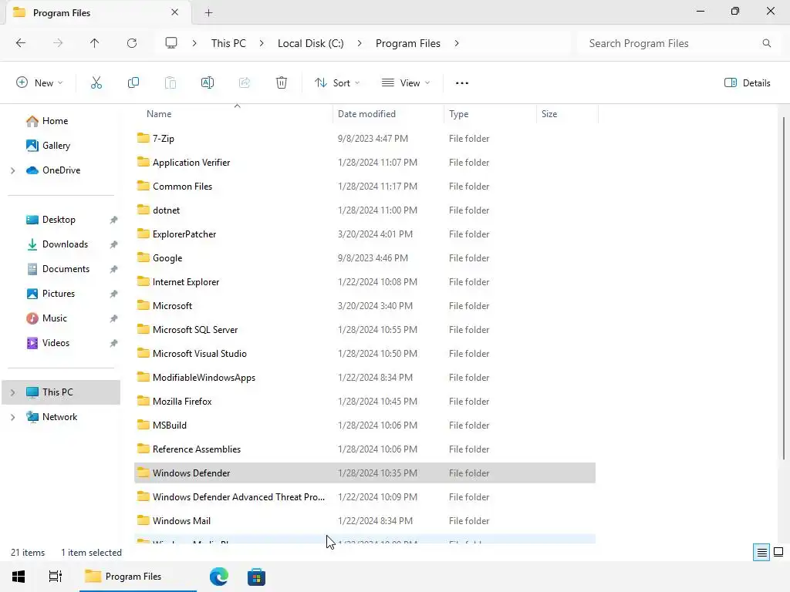Switch to large thumbnails view icon
The width and height of the screenshot is (790, 592).
778,553
